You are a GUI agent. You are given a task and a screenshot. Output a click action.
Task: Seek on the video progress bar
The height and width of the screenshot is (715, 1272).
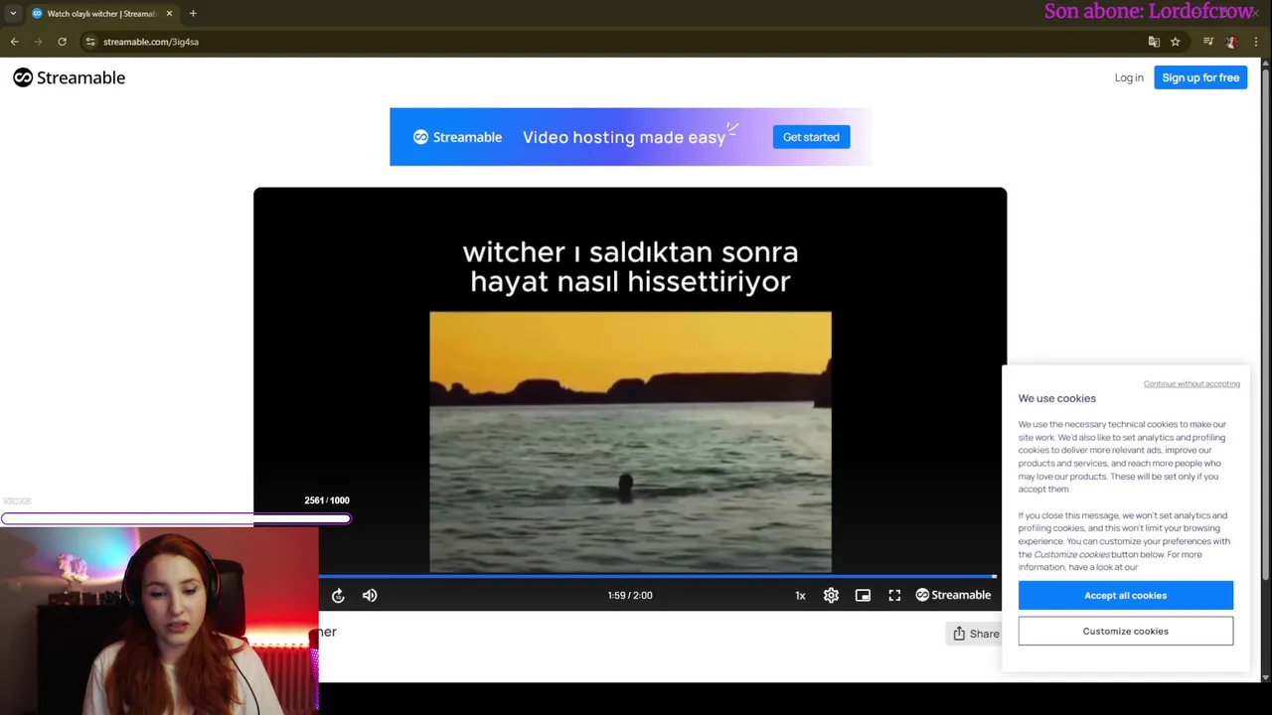click(x=657, y=576)
